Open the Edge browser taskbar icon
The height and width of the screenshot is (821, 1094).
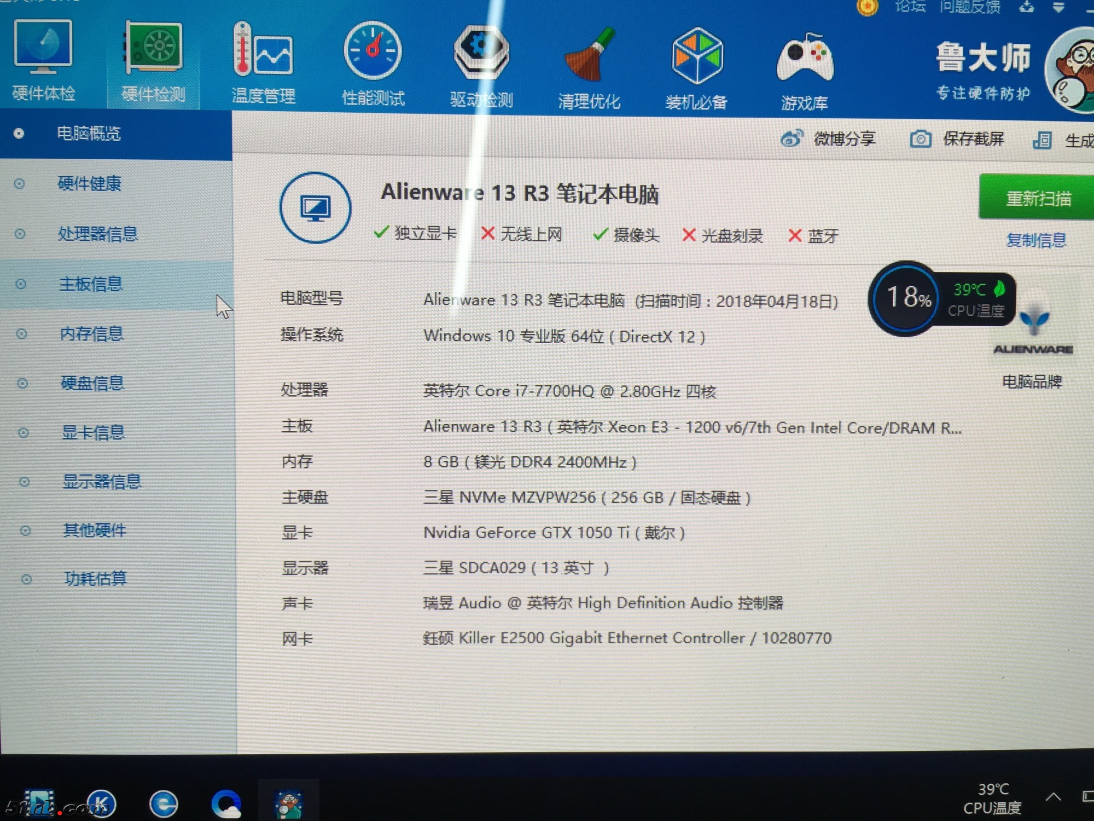(x=163, y=803)
